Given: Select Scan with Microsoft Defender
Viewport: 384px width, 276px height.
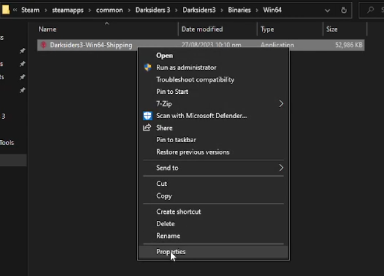Looking at the screenshot, I should point(213,116).
